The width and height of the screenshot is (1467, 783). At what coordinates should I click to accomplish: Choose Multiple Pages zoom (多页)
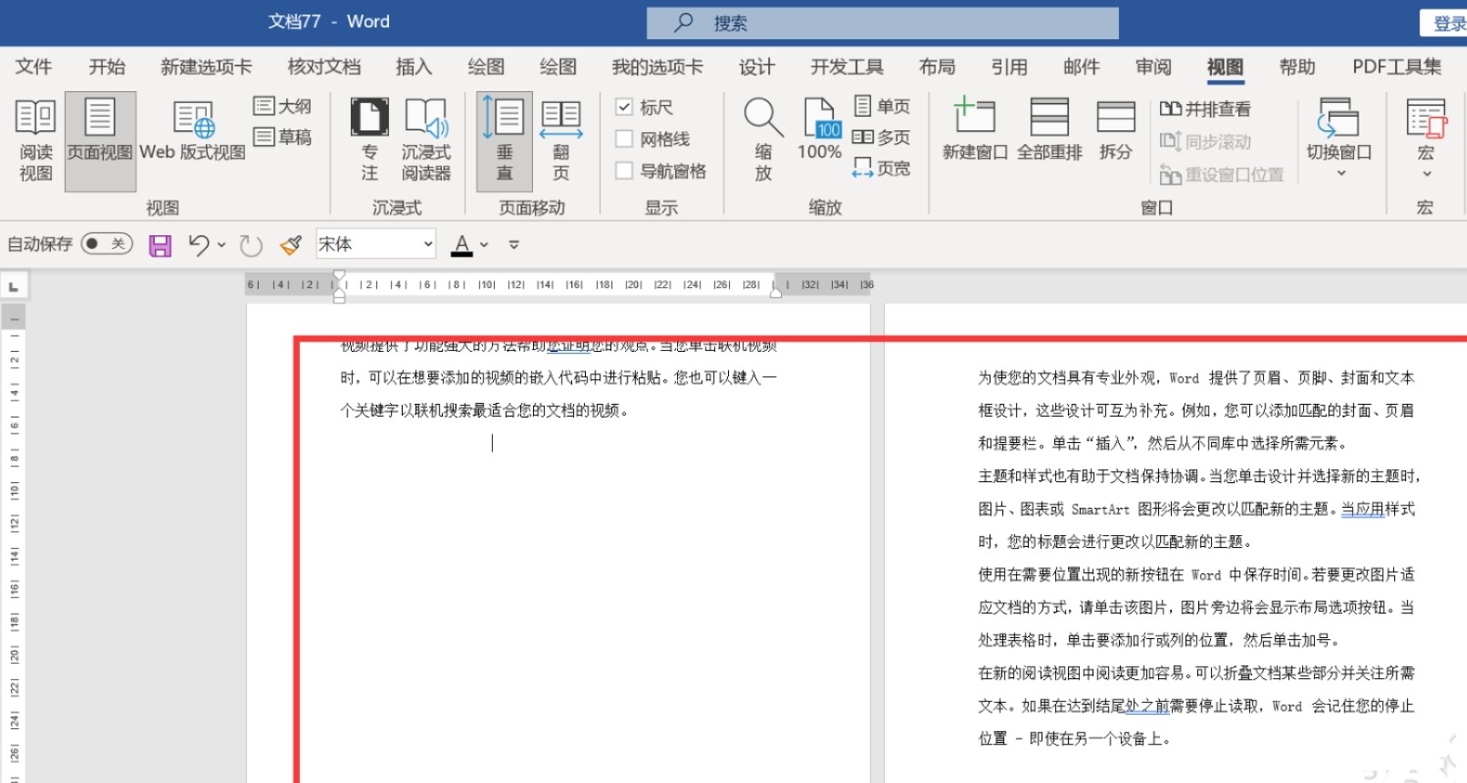point(882,138)
